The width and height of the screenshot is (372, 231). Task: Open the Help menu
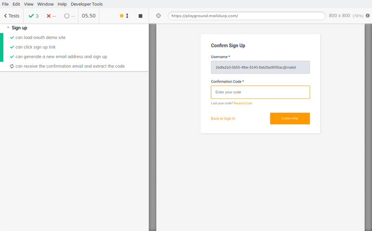(x=62, y=4)
